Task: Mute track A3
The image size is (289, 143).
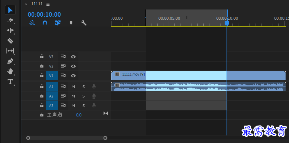Action: click(x=73, y=105)
